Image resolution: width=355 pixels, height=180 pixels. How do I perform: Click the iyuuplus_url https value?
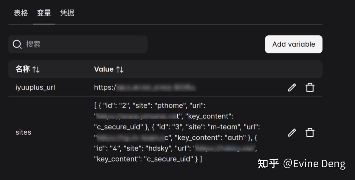coord(145,87)
